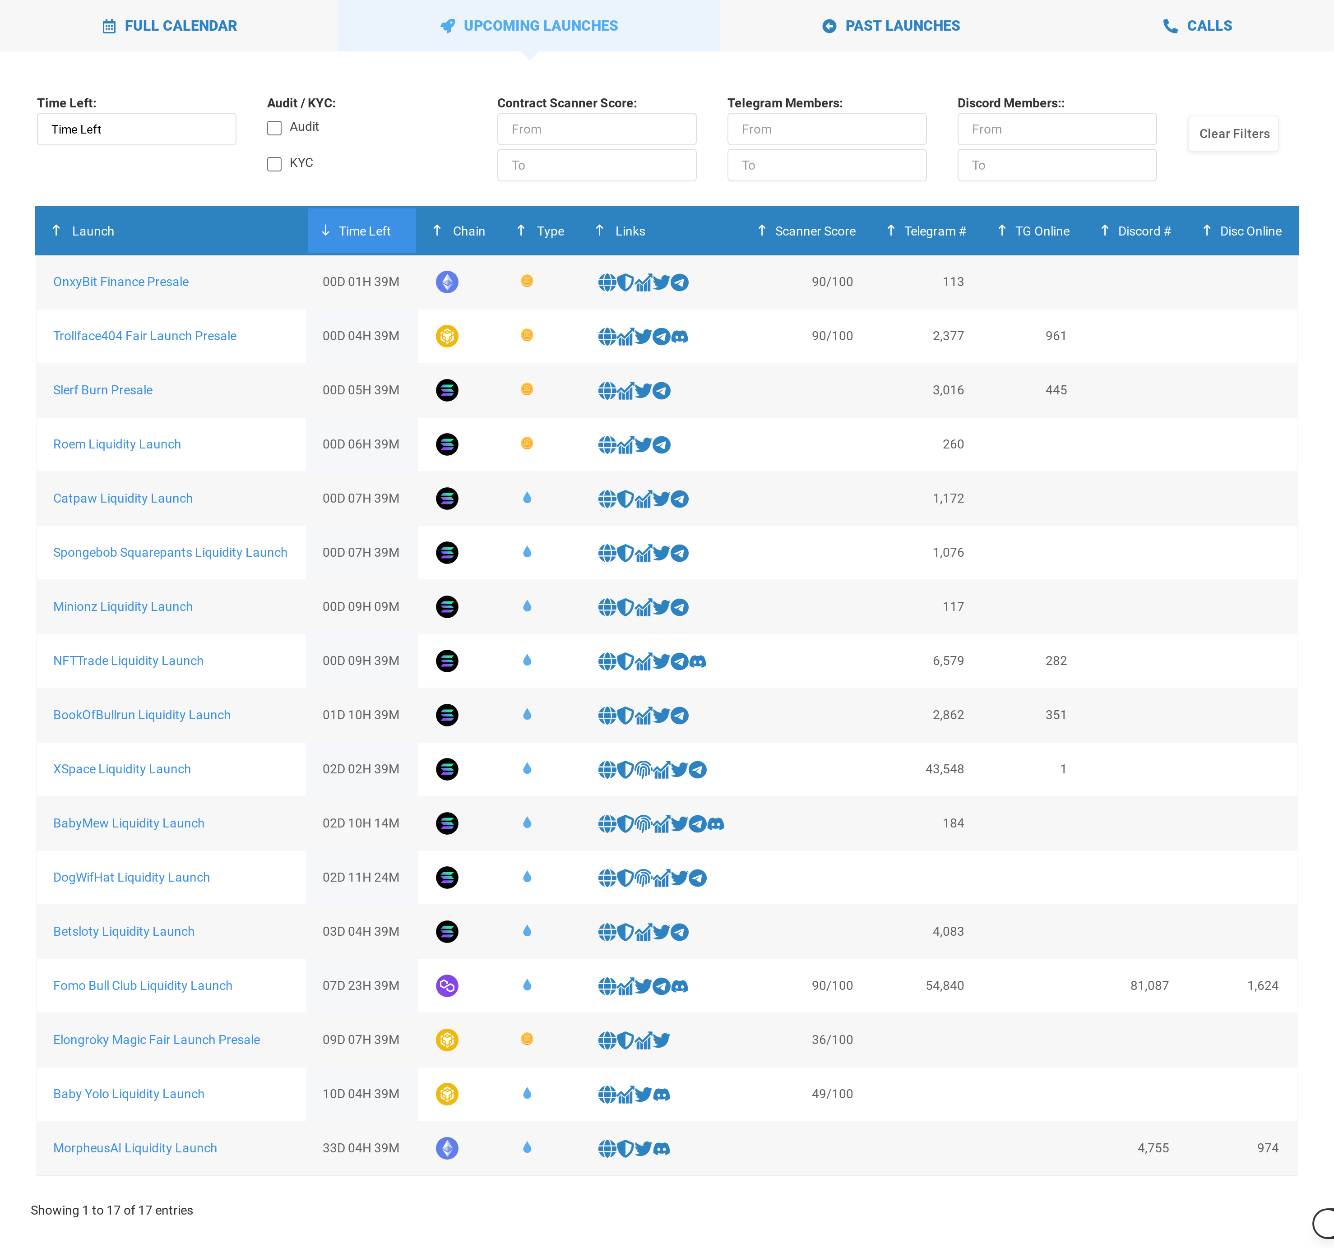This screenshot has height=1248, width=1334.
Task: Click presale coin type icon in Roem row
Action: pyautogui.click(x=527, y=444)
